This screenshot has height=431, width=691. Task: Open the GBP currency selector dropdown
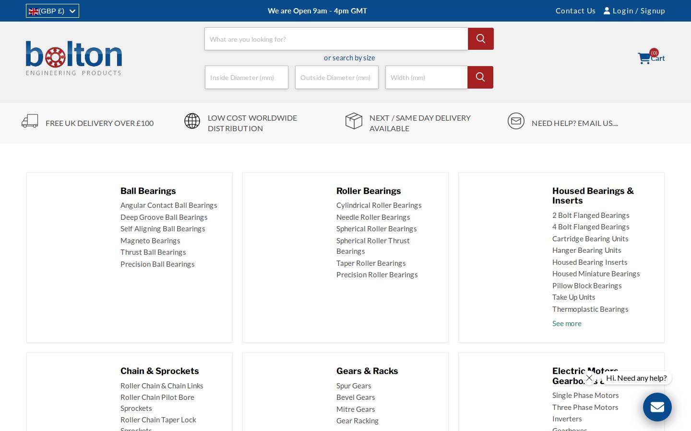click(52, 11)
